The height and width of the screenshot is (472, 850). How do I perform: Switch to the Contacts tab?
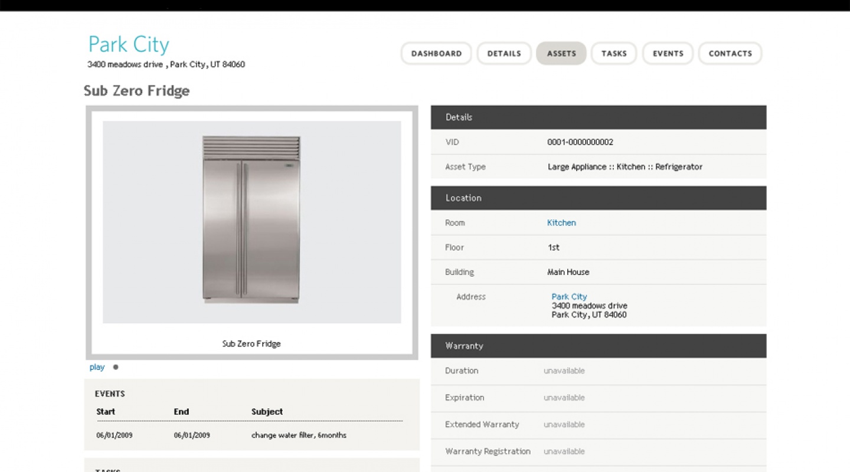[730, 53]
